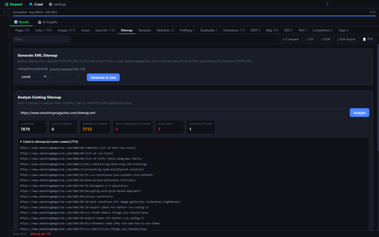Click URL designing-with-grid-based-approach
Image resolution: width=379 pixels, height=237 pixels.
[80, 191]
